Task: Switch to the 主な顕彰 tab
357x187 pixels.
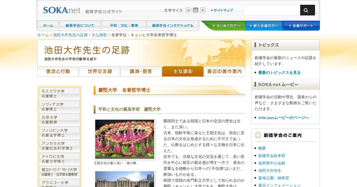Action: [183, 72]
